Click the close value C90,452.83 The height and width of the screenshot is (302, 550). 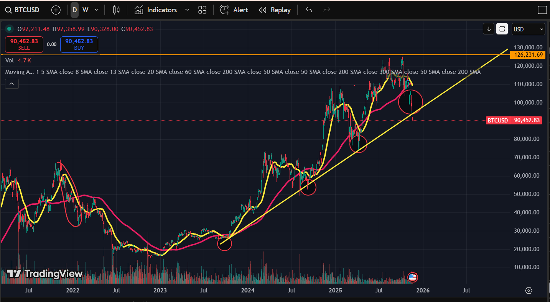(x=137, y=29)
